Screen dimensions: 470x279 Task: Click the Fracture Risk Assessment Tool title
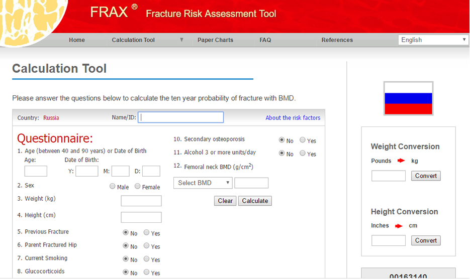click(211, 14)
